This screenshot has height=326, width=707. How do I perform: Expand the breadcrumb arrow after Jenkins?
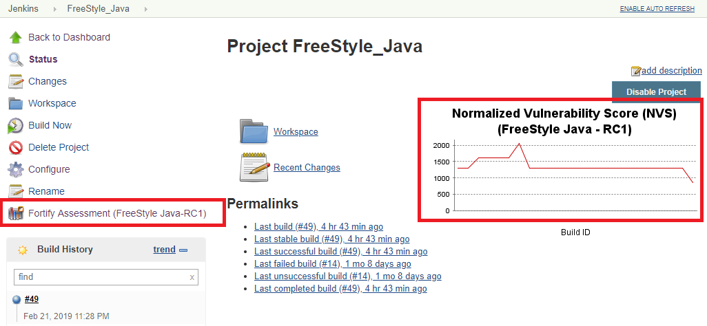[57, 9]
